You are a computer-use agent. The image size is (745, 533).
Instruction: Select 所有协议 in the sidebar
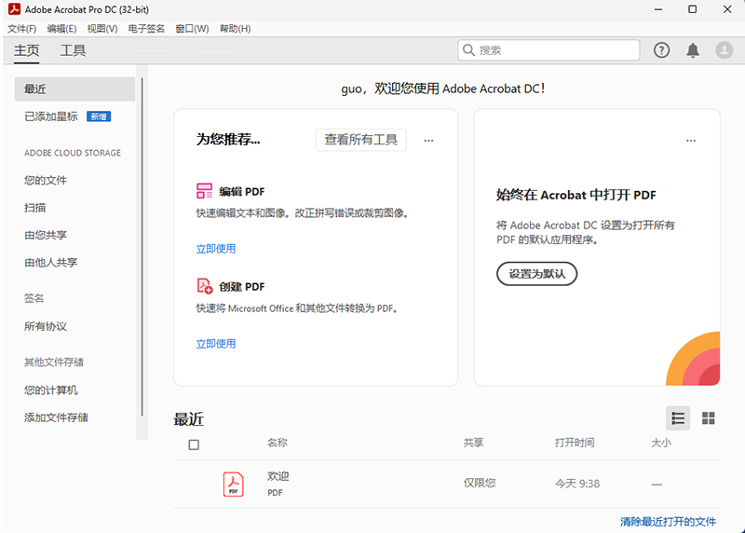(46, 326)
